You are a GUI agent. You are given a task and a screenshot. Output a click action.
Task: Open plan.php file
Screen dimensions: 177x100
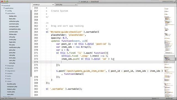12,50
